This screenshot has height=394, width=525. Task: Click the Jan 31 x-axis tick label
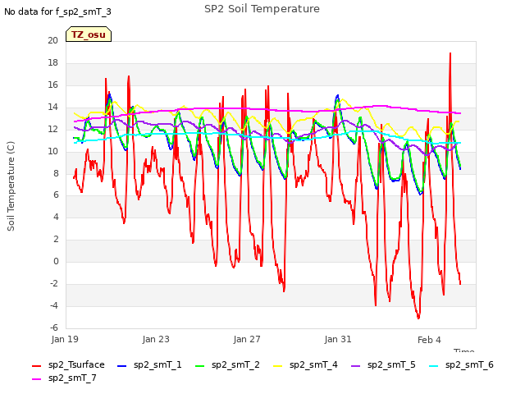(338, 339)
